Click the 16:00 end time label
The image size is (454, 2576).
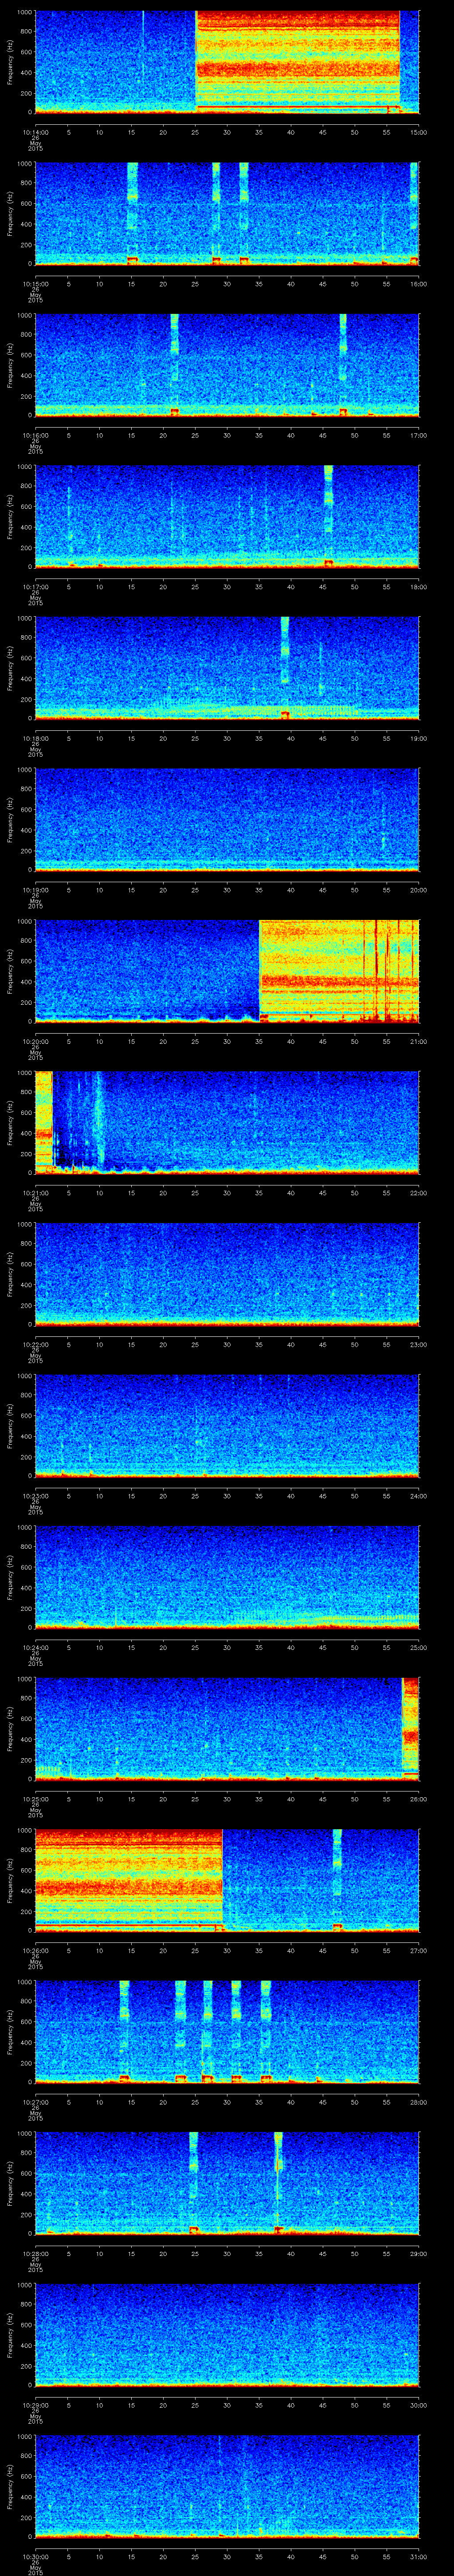(418, 284)
